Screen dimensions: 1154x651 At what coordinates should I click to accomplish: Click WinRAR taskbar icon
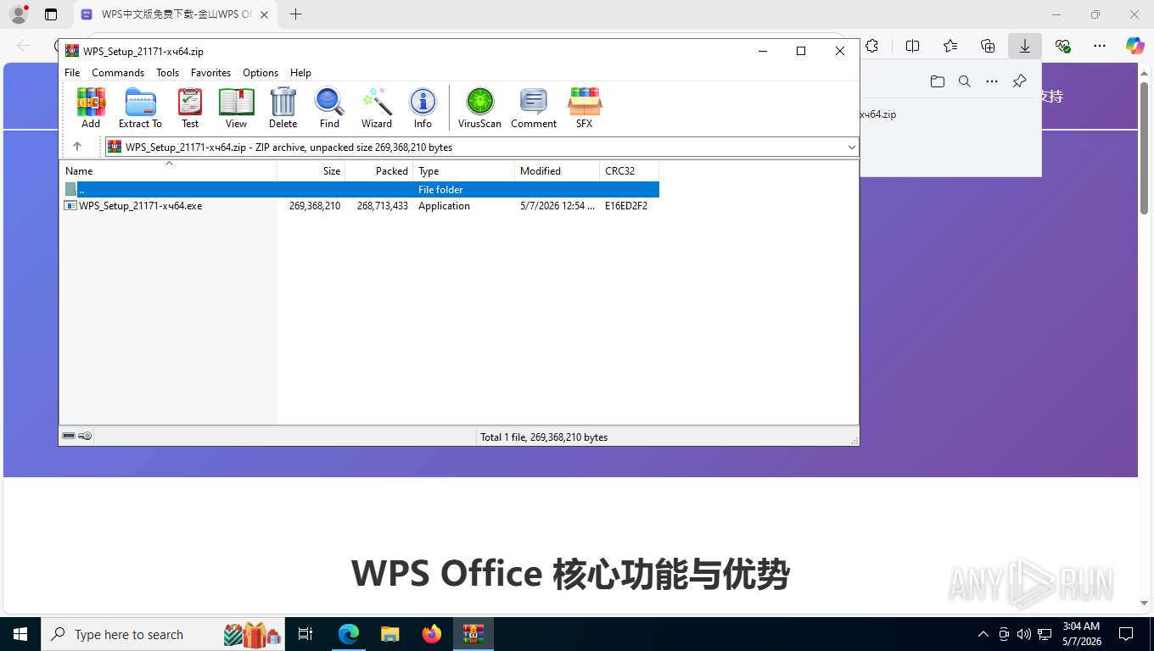pos(473,634)
